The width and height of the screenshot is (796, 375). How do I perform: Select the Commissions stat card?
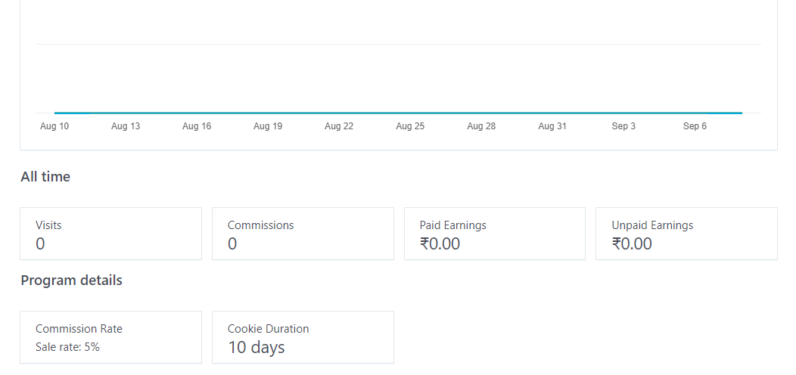pos(303,234)
